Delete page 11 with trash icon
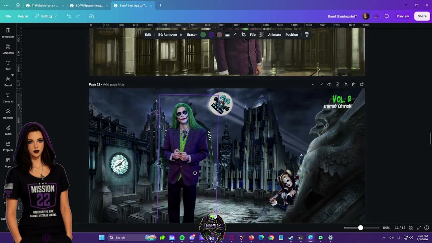The image size is (432, 243). [x=354, y=84]
